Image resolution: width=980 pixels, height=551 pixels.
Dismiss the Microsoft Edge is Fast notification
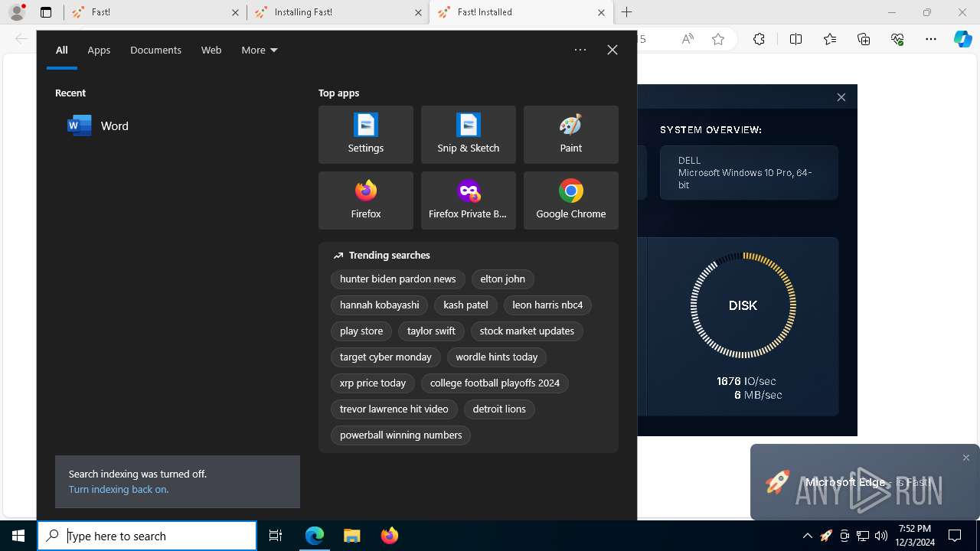click(966, 458)
